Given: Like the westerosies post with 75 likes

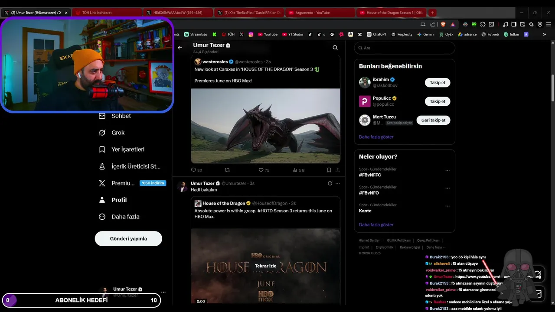Looking at the screenshot, I should [264, 170].
